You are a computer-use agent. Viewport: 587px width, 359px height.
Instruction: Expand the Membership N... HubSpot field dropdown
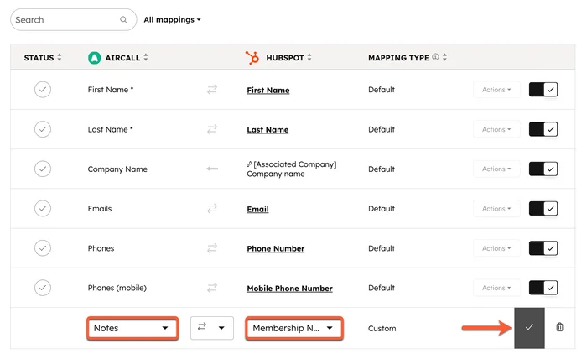pyautogui.click(x=293, y=328)
